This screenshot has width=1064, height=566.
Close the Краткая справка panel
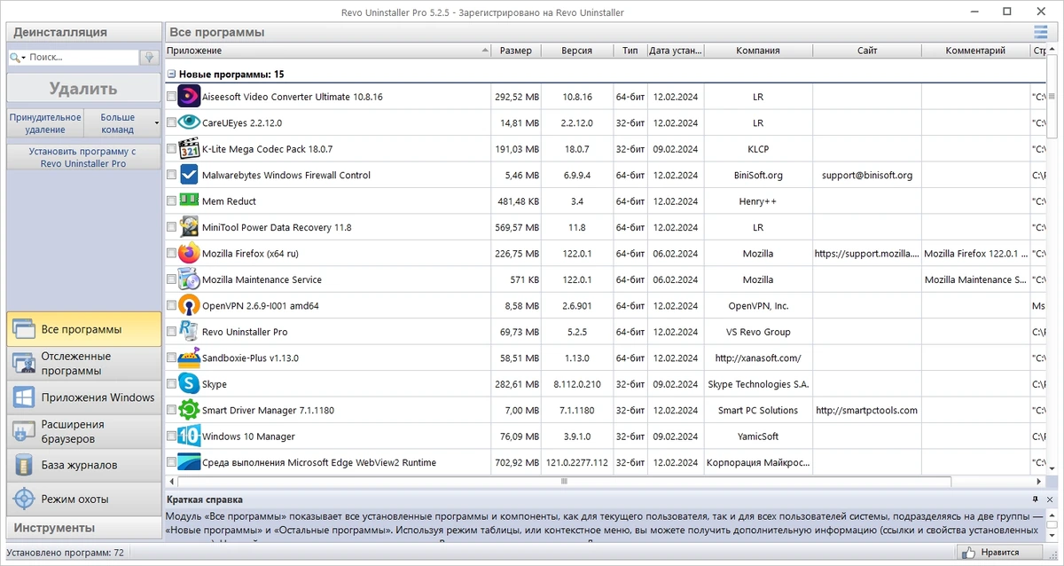(1052, 499)
